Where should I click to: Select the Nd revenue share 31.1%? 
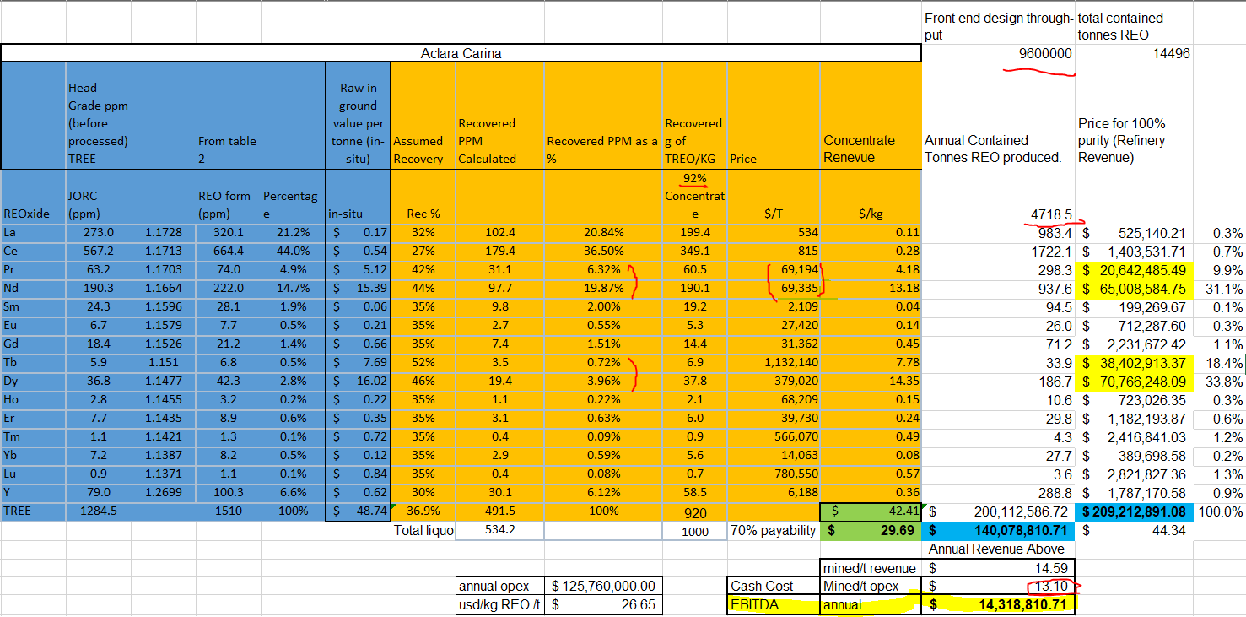pos(1219,288)
